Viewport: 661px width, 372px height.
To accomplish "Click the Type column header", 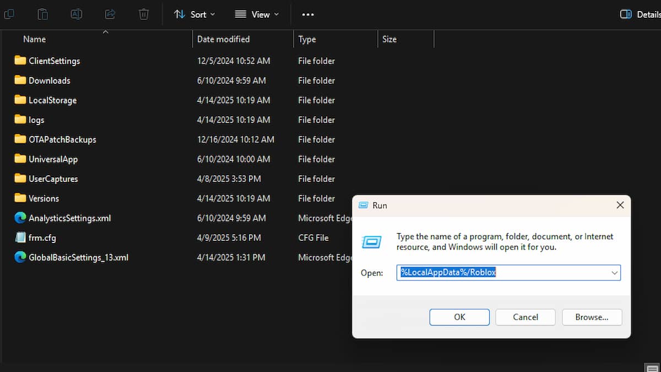I will (307, 39).
